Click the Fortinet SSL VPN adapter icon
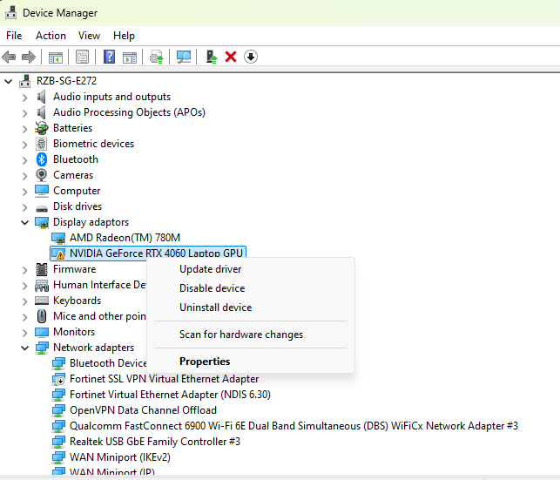Viewport: 560px width, 480px height. [58, 379]
